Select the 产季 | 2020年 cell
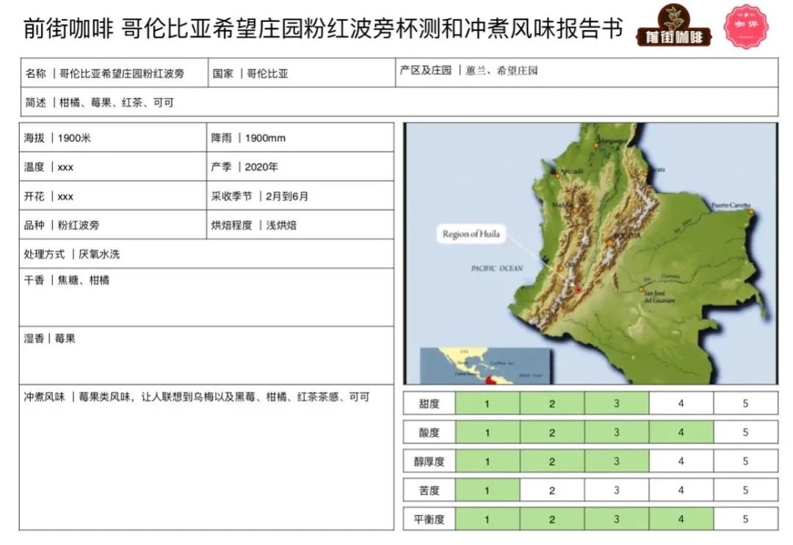The height and width of the screenshot is (545, 793). [x=300, y=167]
